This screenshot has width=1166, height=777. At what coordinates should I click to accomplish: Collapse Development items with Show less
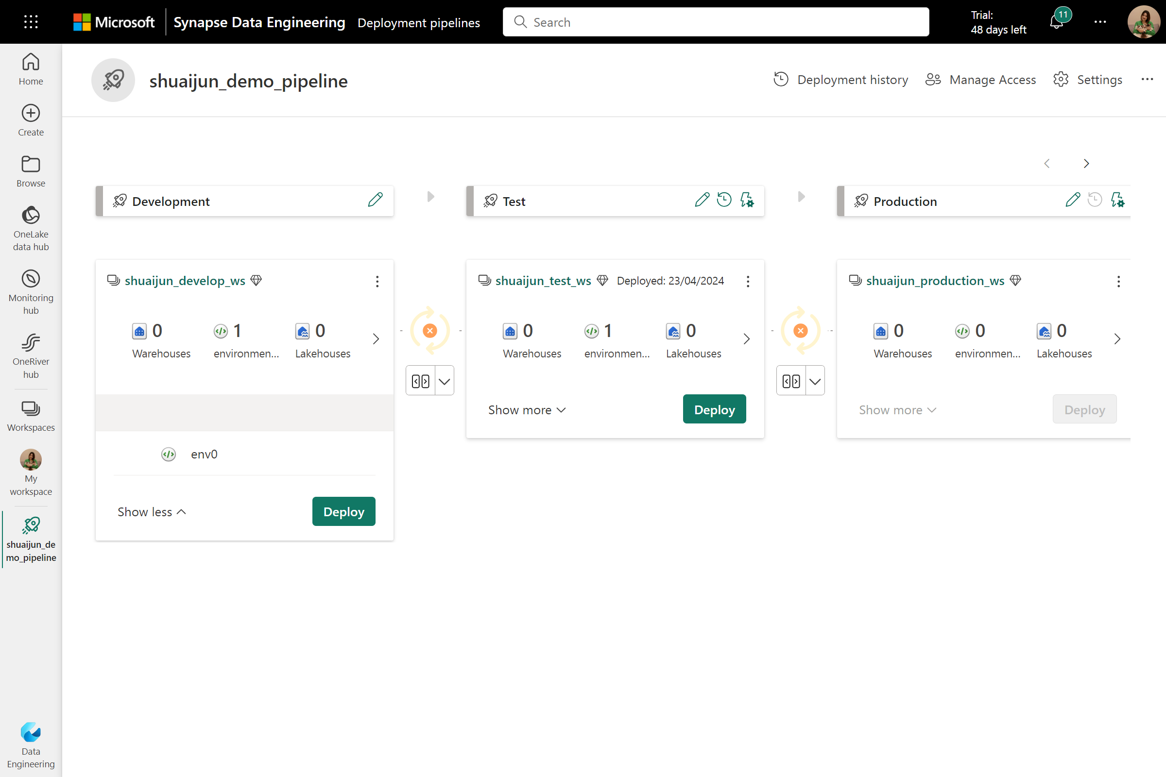pyautogui.click(x=152, y=511)
